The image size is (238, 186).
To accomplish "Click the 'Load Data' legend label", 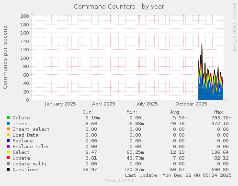I will (25, 135).
